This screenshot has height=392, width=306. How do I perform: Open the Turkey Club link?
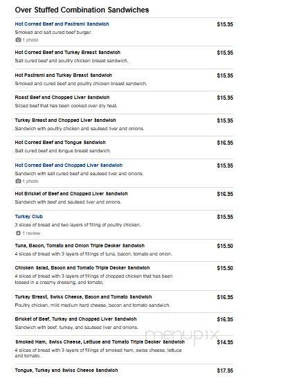[x=29, y=217]
